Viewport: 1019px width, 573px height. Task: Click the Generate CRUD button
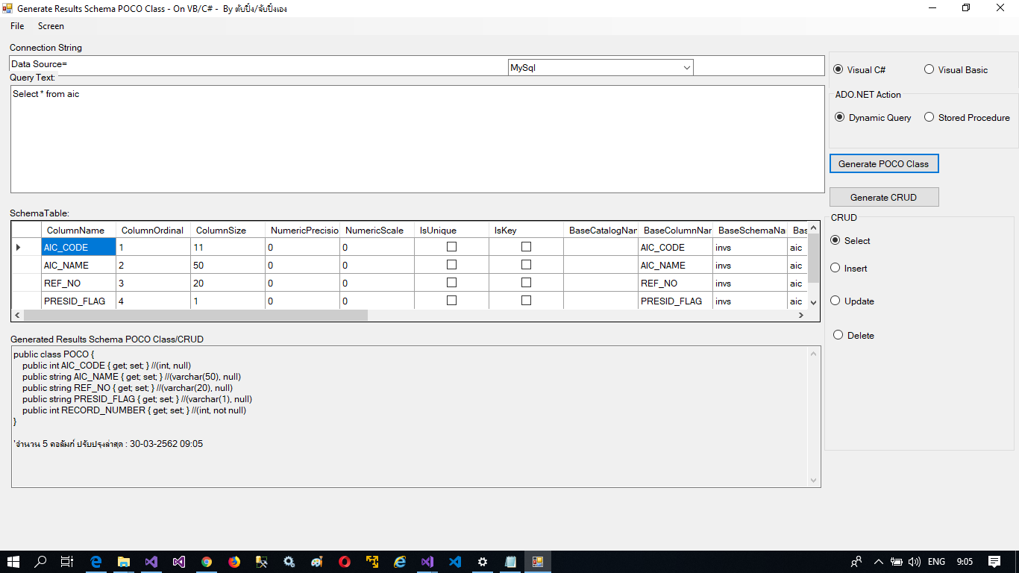click(883, 197)
